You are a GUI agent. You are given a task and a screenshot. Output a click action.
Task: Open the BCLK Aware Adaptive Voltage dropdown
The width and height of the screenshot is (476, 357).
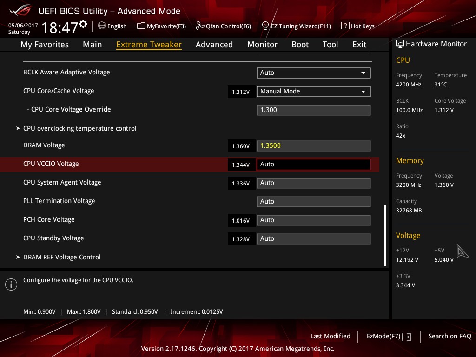[x=314, y=73]
